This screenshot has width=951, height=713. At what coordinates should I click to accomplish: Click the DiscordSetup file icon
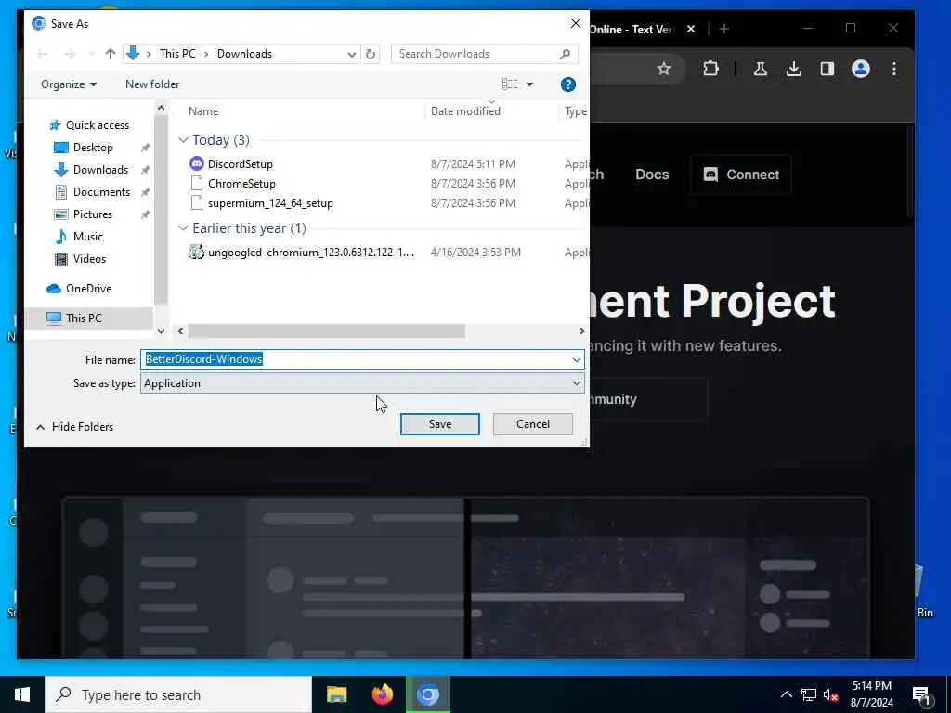[x=197, y=163]
